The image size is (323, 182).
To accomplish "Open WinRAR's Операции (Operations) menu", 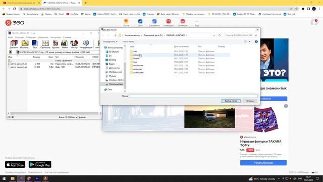I will [x=31, y=37].
